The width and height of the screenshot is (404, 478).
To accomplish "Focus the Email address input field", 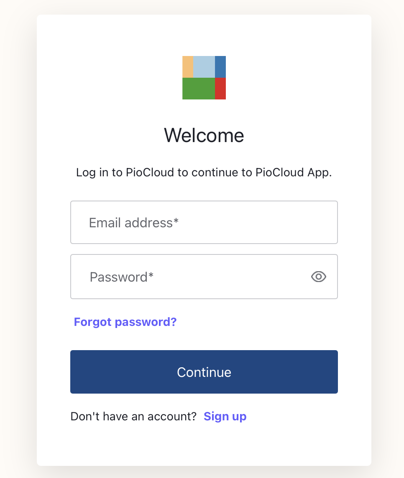I will tap(204, 222).
